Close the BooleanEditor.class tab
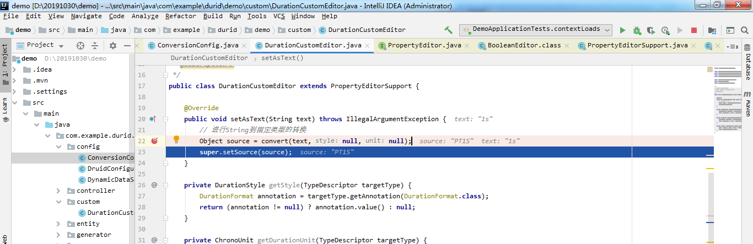Viewport: 753px width, 244px height. [567, 46]
